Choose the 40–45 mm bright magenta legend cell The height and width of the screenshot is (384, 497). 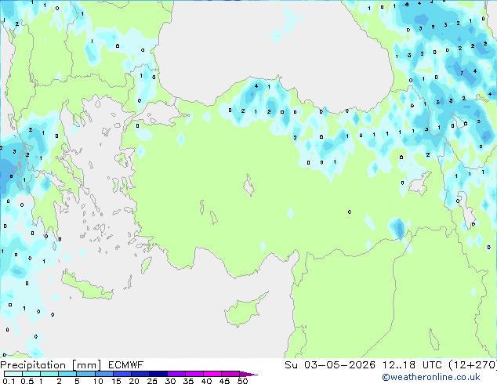point(212,374)
